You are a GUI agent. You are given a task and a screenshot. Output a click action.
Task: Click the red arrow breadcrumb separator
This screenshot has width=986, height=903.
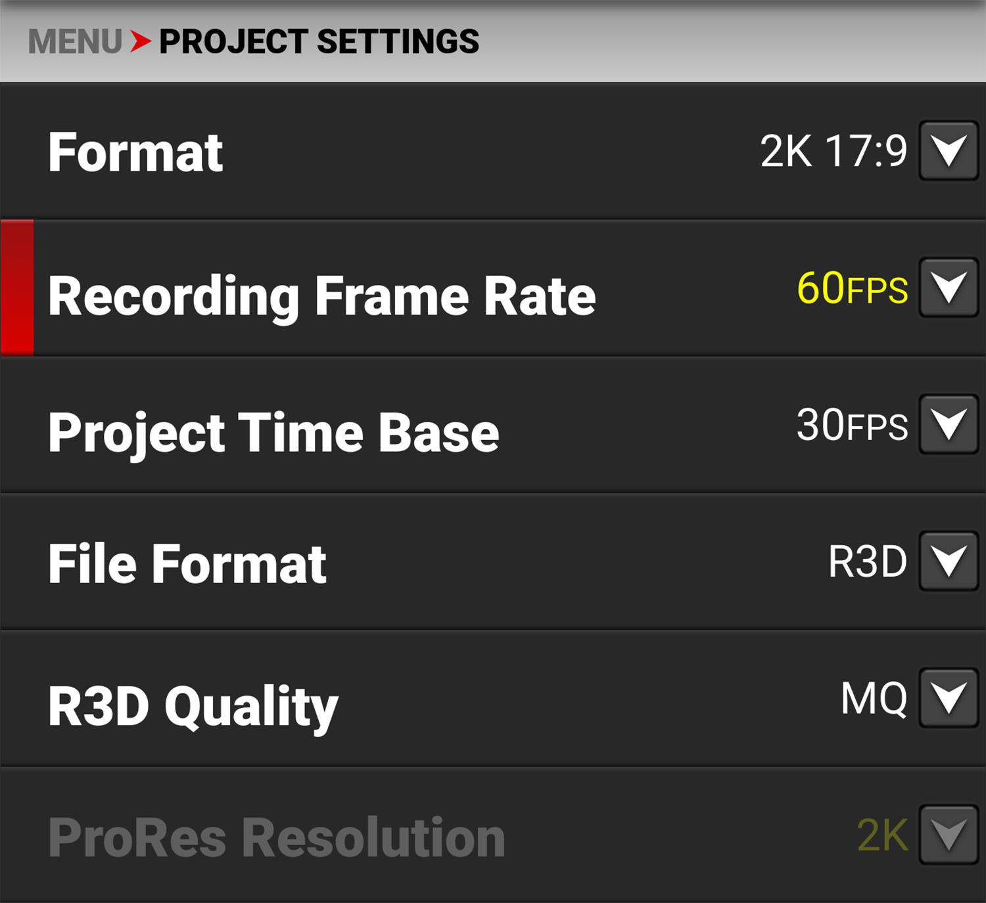click(140, 41)
